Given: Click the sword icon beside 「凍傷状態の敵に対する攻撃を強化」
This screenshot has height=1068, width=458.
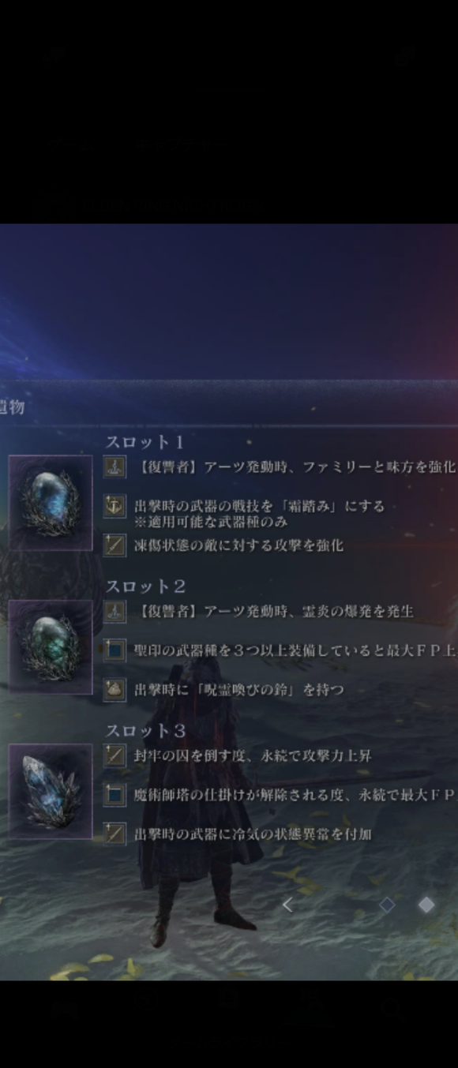Looking at the screenshot, I should pos(114,545).
